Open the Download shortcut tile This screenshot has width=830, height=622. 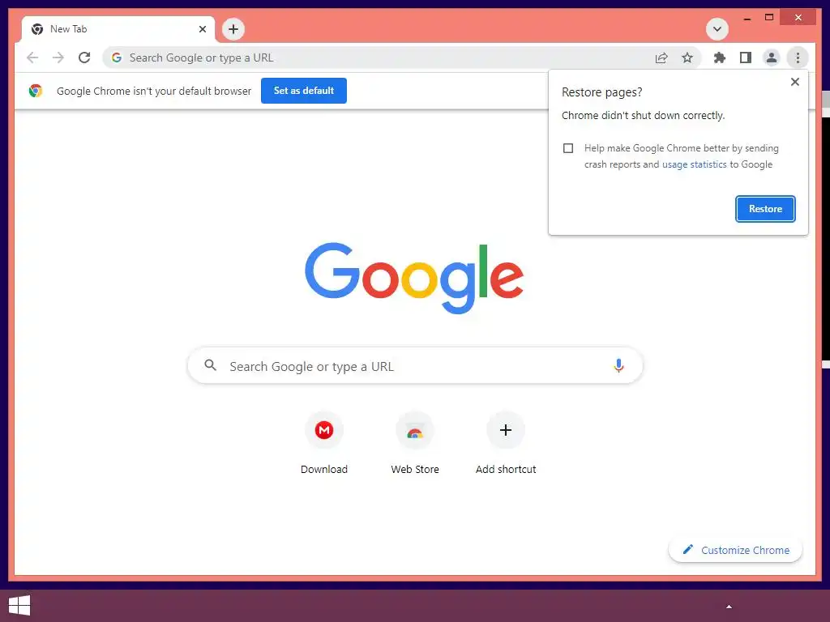(x=324, y=443)
